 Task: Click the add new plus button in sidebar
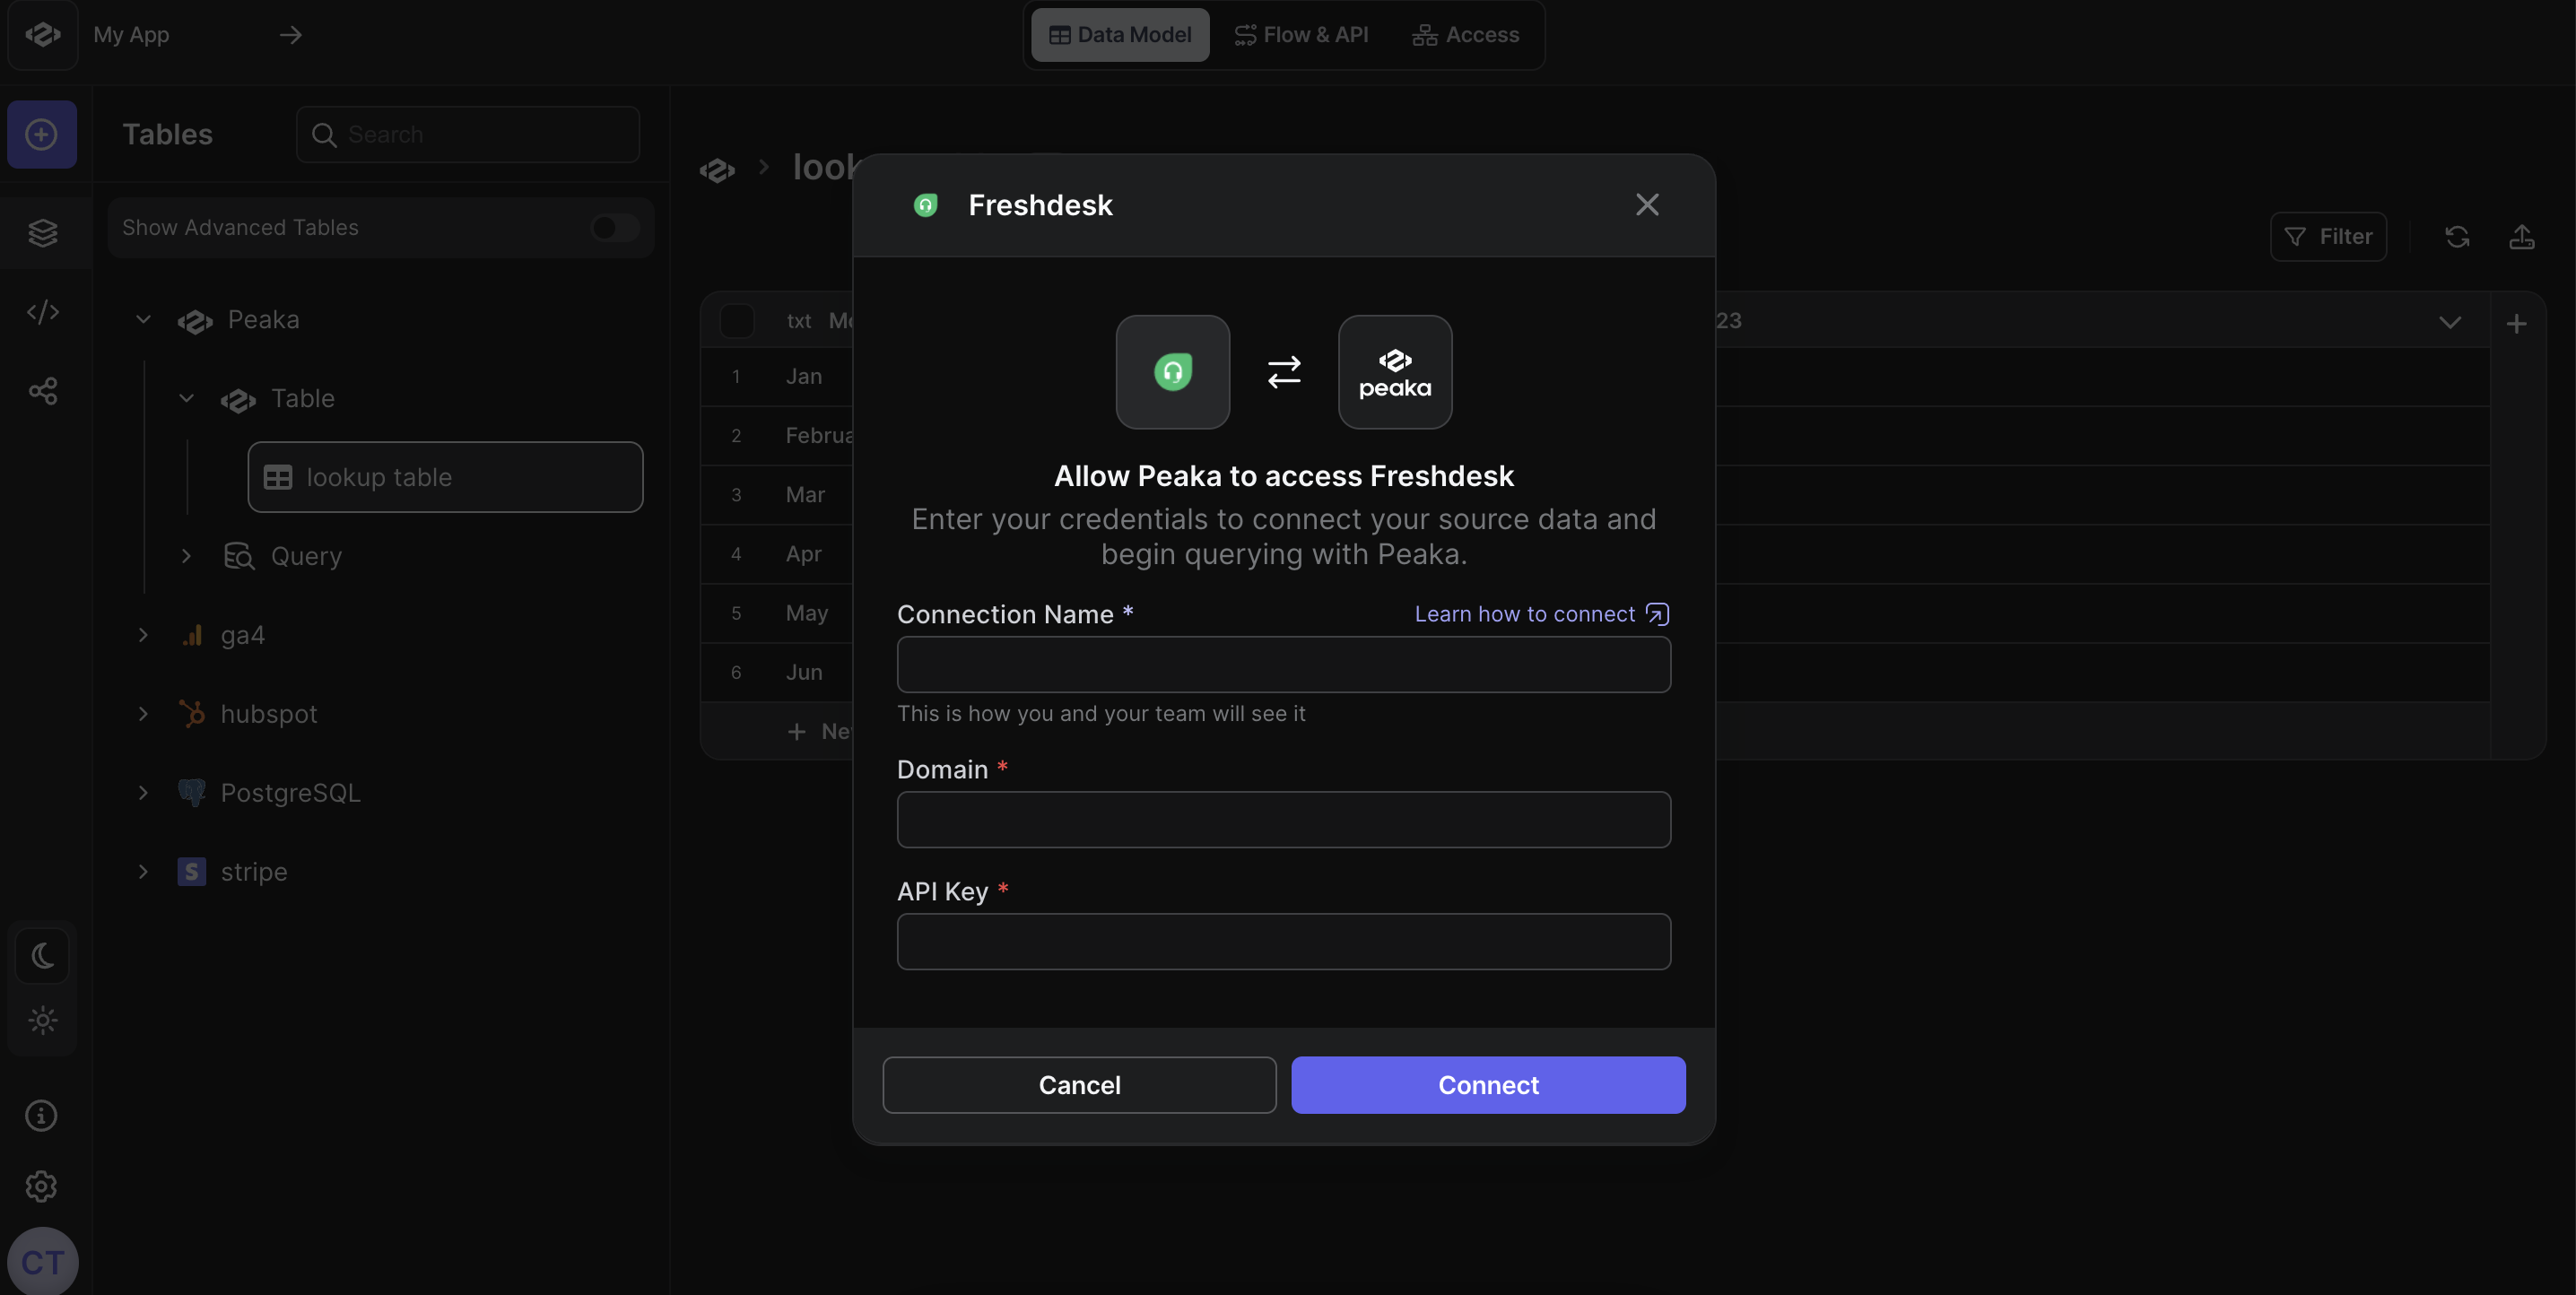42,134
